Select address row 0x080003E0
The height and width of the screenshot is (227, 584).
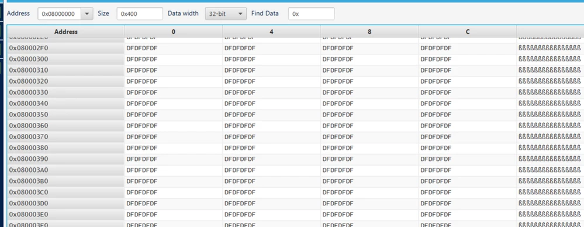[x=66, y=215]
